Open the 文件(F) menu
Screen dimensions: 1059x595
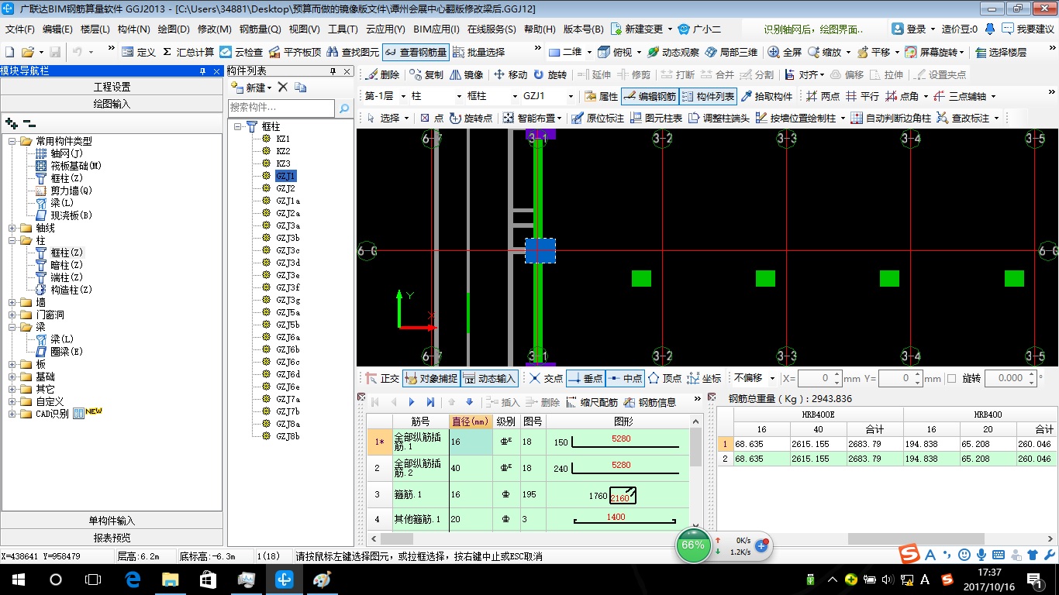tap(20, 29)
